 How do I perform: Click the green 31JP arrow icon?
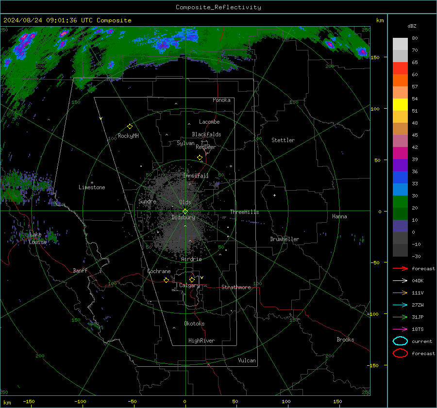(x=400, y=317)
